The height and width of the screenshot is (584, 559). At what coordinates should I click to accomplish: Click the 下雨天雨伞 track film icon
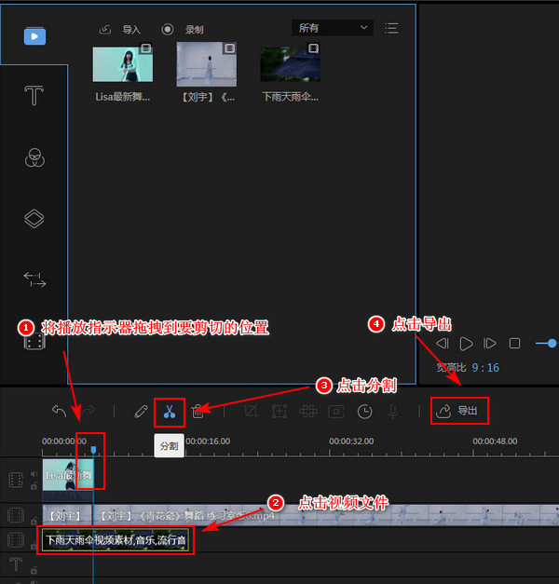(x=16, y=540)
